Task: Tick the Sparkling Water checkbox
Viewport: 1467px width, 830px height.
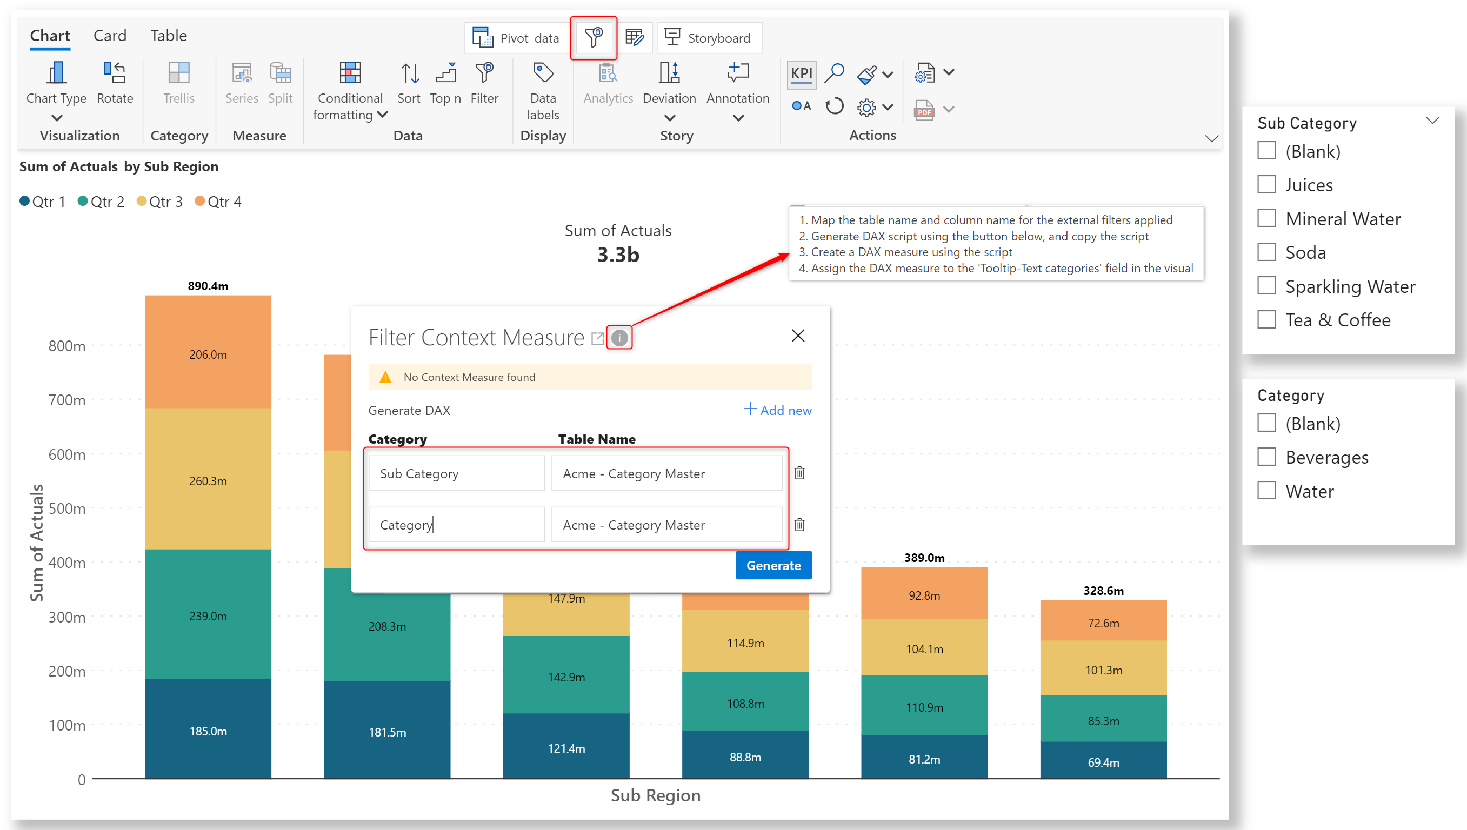Action: [1266, 286]
